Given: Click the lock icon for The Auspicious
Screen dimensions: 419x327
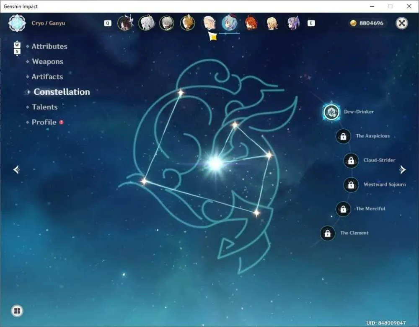Looking at the screenshot, I should (343, 136).
